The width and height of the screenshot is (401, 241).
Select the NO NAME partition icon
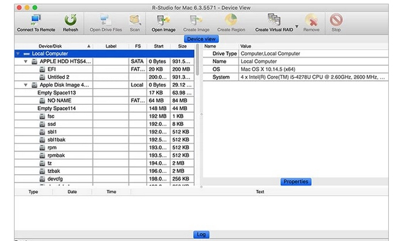coord(42,101)
